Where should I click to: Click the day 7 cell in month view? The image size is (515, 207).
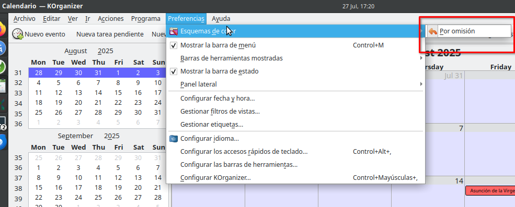pyautogui.click(x=445, y=150)
